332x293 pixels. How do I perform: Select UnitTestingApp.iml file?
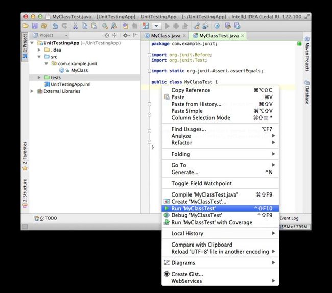pos(70,84)
